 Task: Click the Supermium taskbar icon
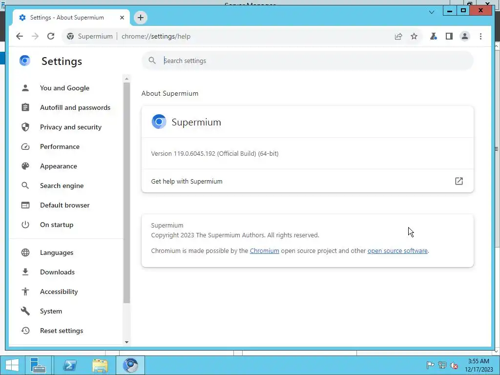[x=130, y=365]
